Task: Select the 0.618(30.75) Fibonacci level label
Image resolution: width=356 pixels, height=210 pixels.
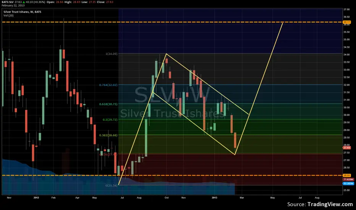Action: click(x=108, y=104)
